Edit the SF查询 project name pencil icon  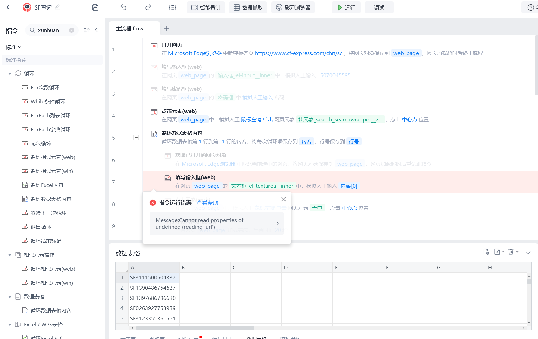57,7
